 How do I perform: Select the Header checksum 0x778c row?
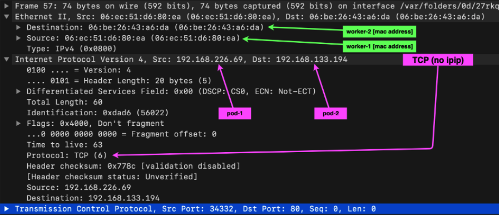[x=134, y=167]
